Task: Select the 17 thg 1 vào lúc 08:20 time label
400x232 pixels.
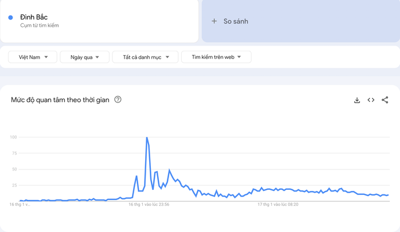Action: click(278, 204)
